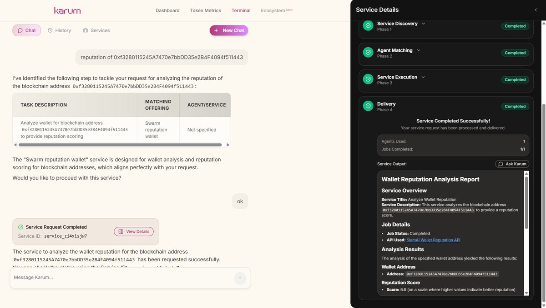This screenshot has height=308, width=546.
Task: Open the Dashboard menu item
Action: click(167, 10)
